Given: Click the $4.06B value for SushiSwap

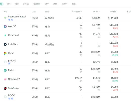Looking at the screenshot, I should pos(114,87).
